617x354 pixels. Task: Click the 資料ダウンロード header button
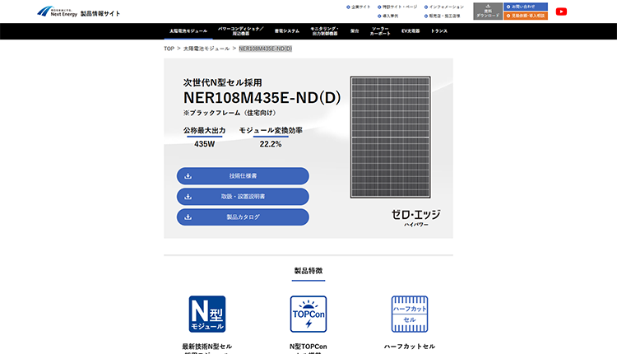pyautogui.click(x=488, y=11)
